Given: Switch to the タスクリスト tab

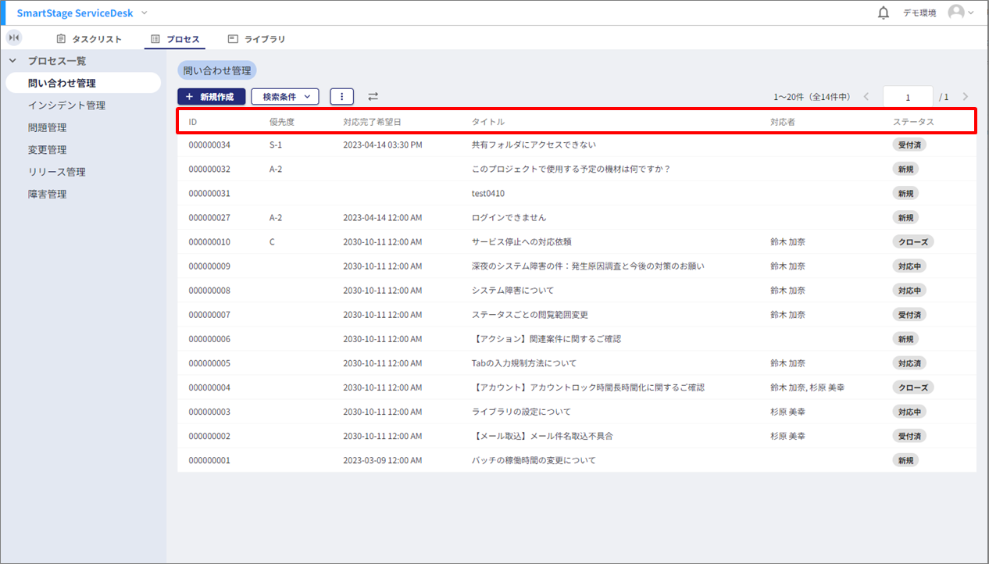Looking at the screenshot, I should coord(89,39).
